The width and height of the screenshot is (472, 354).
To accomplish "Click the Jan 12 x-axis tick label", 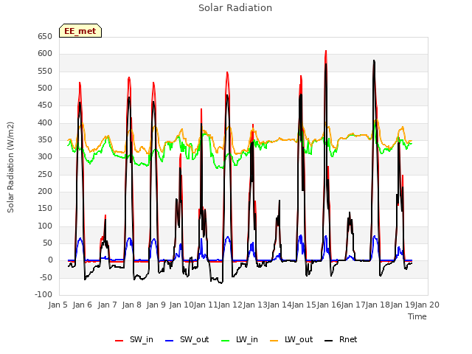I will pos(230,305).
